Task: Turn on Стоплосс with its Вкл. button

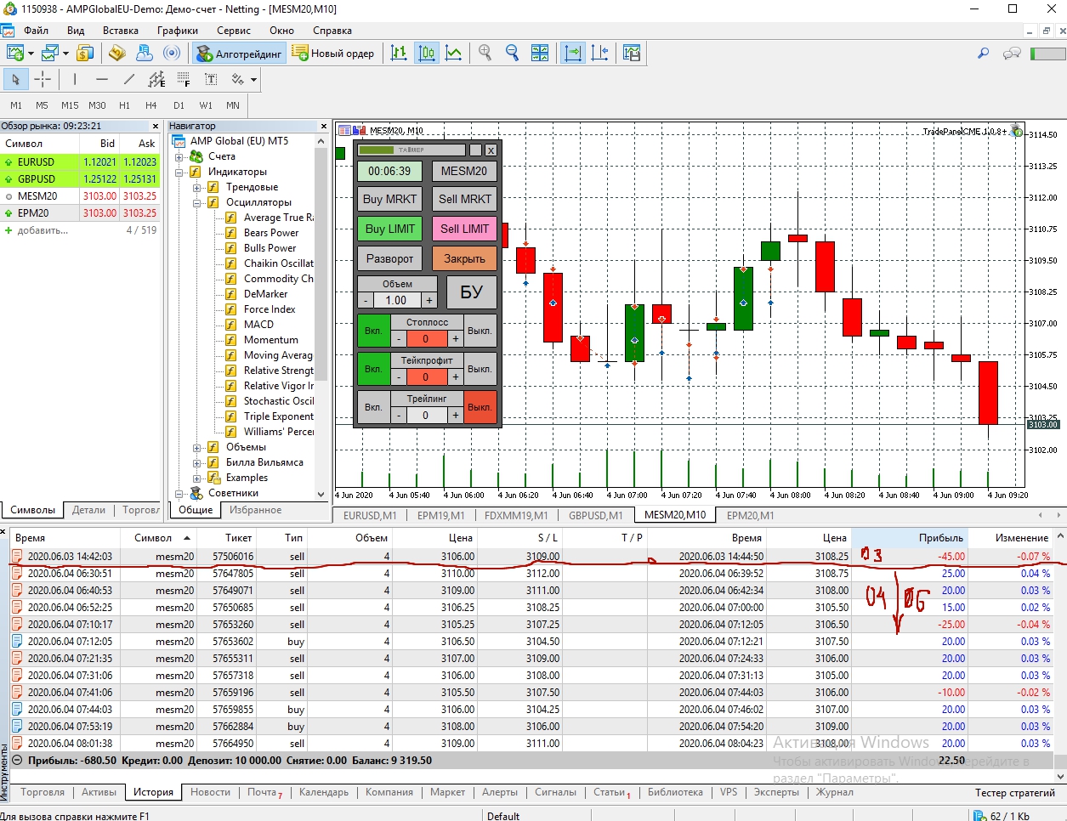Action: click(373, 331)
